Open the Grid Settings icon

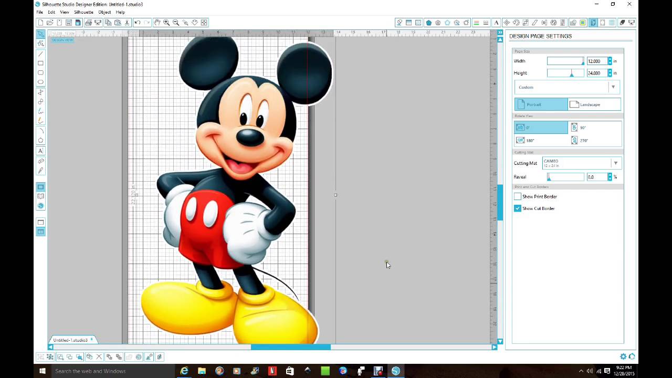coord(612,23)
